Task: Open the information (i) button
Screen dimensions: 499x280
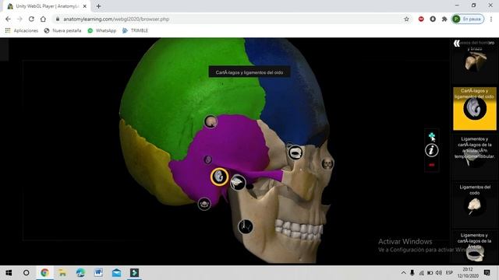Action: coord(431,150)
